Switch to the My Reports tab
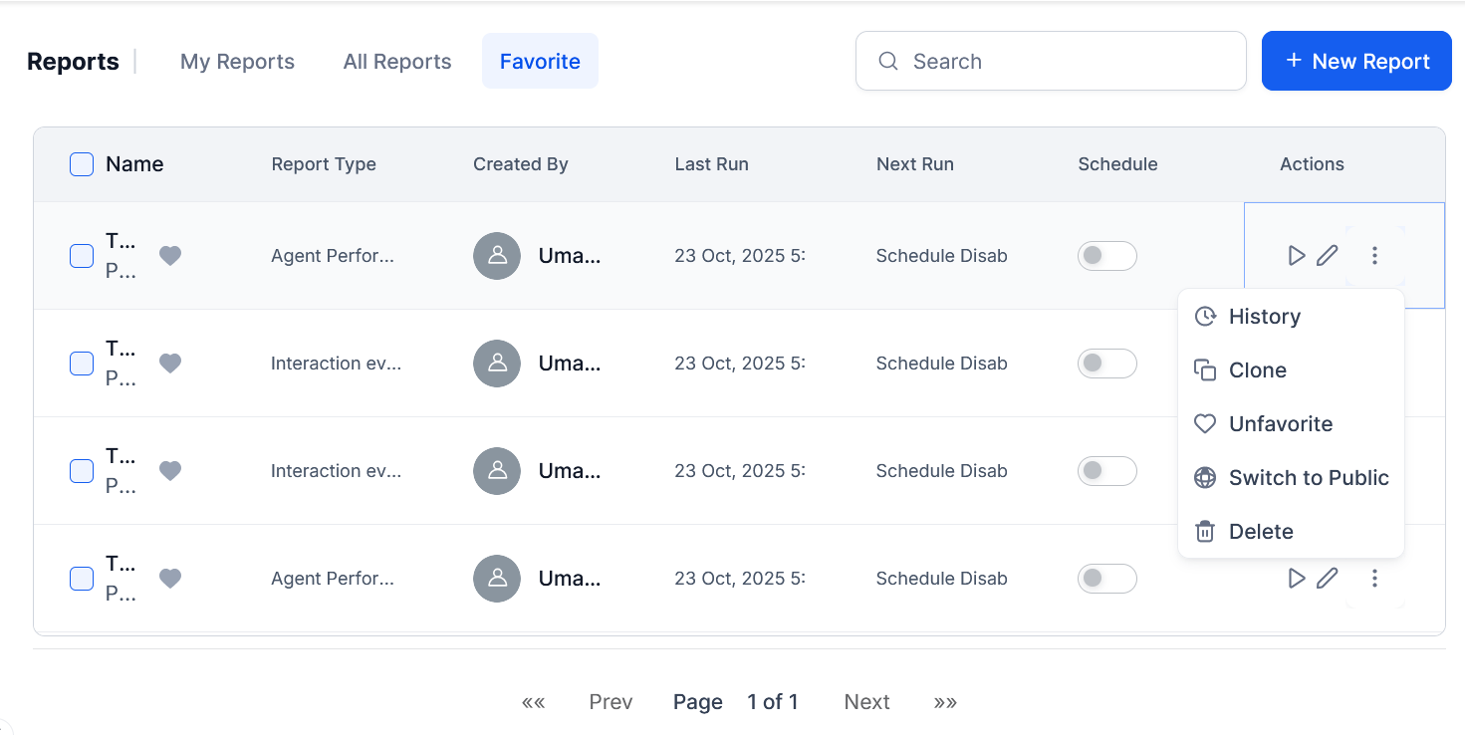 click(x=237, y=62)
